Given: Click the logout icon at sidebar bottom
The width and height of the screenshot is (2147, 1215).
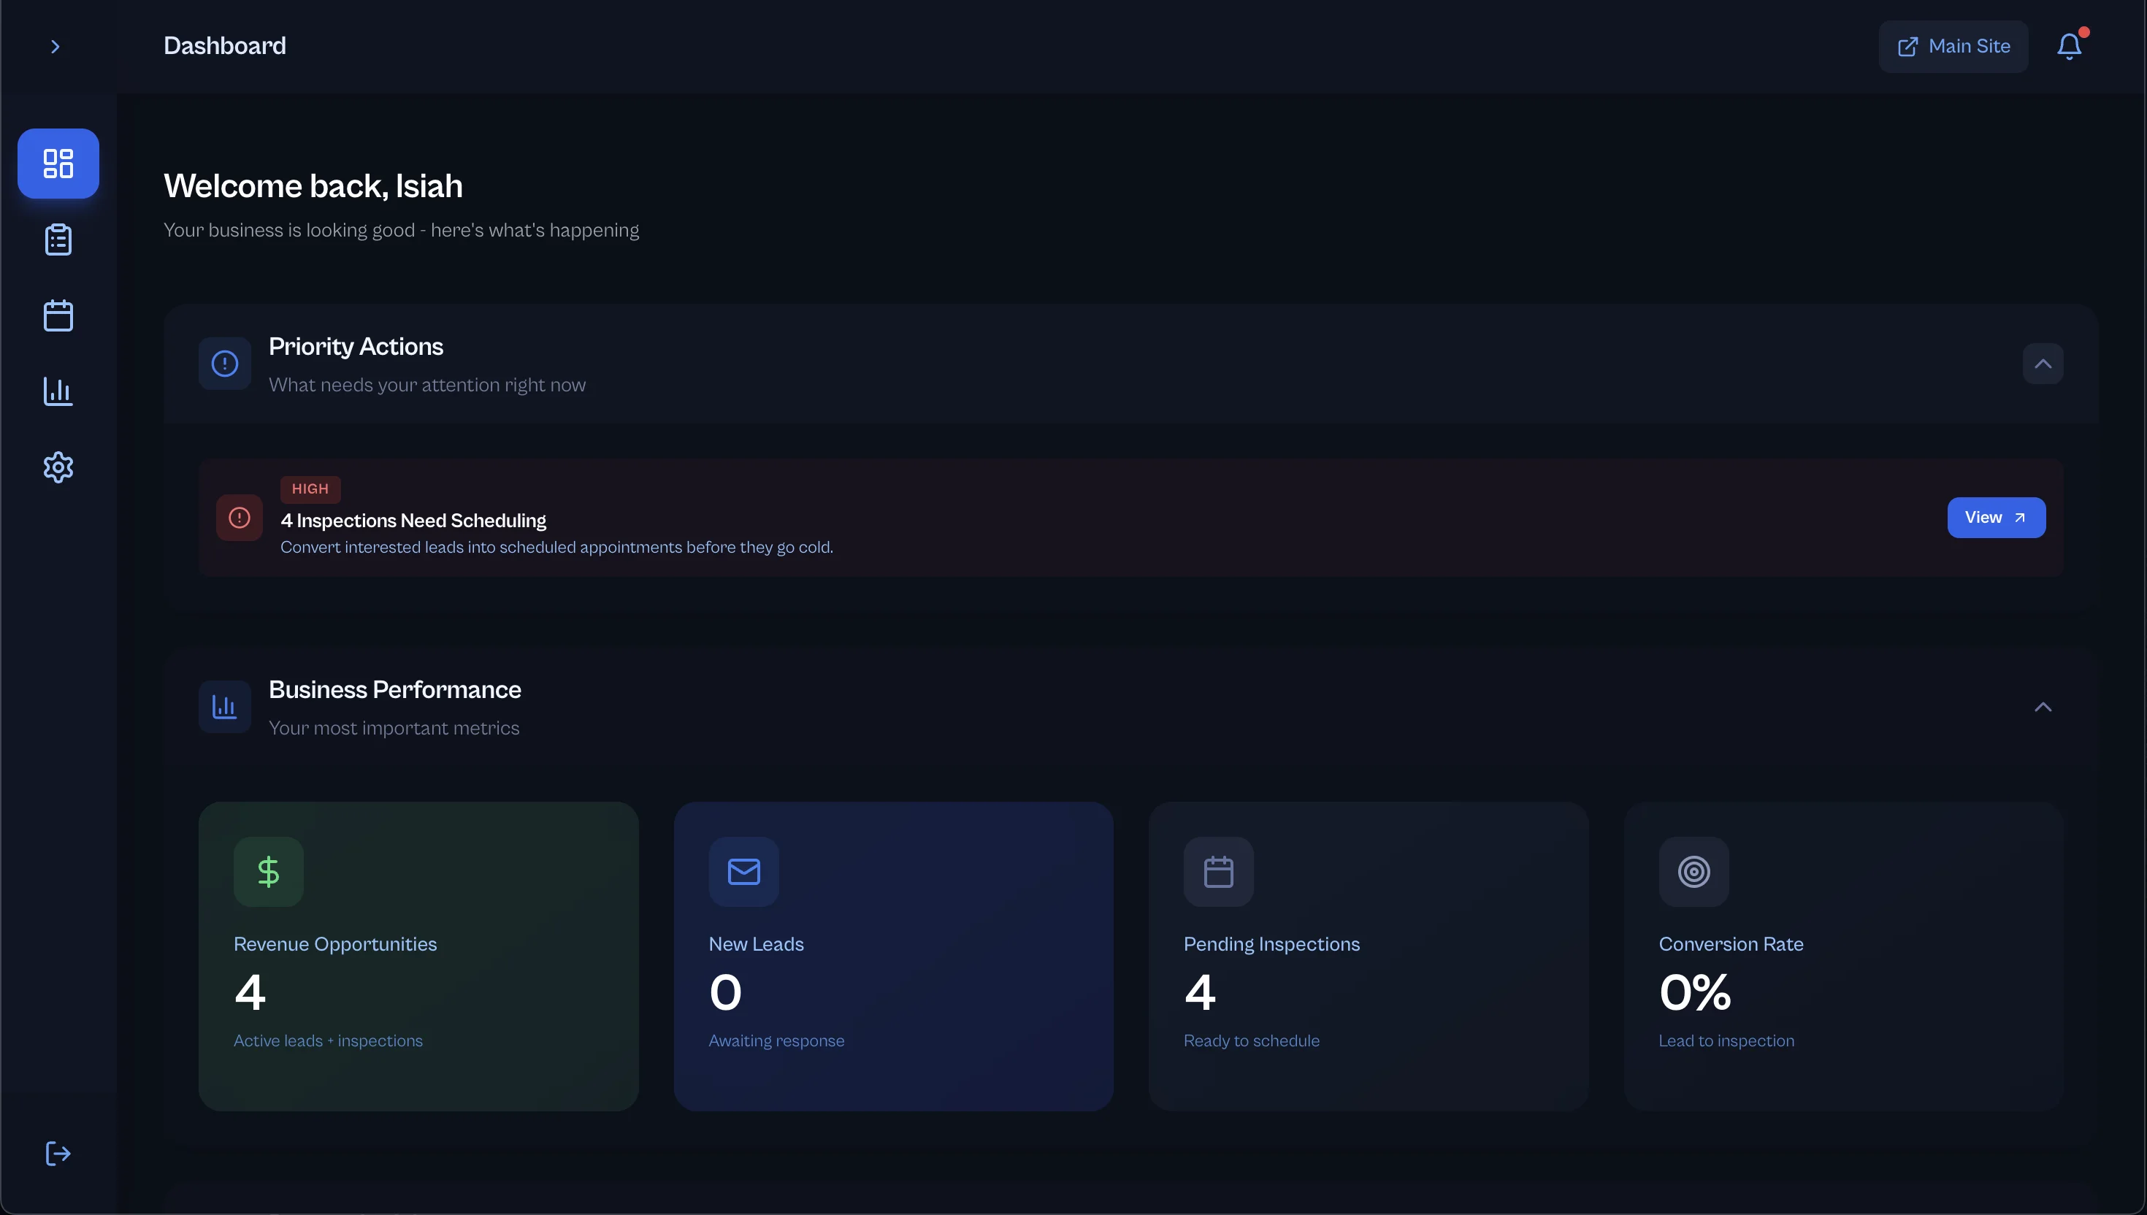Looking at the screenshot, I should (x=58, y=1154).
